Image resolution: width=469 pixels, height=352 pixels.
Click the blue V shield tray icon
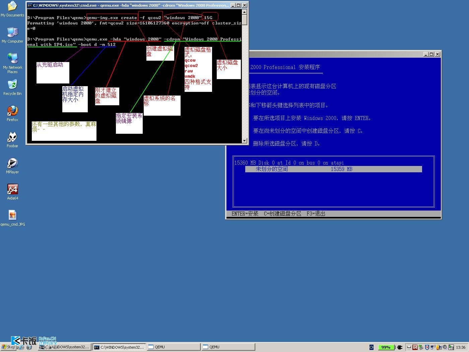click(427, 347)
